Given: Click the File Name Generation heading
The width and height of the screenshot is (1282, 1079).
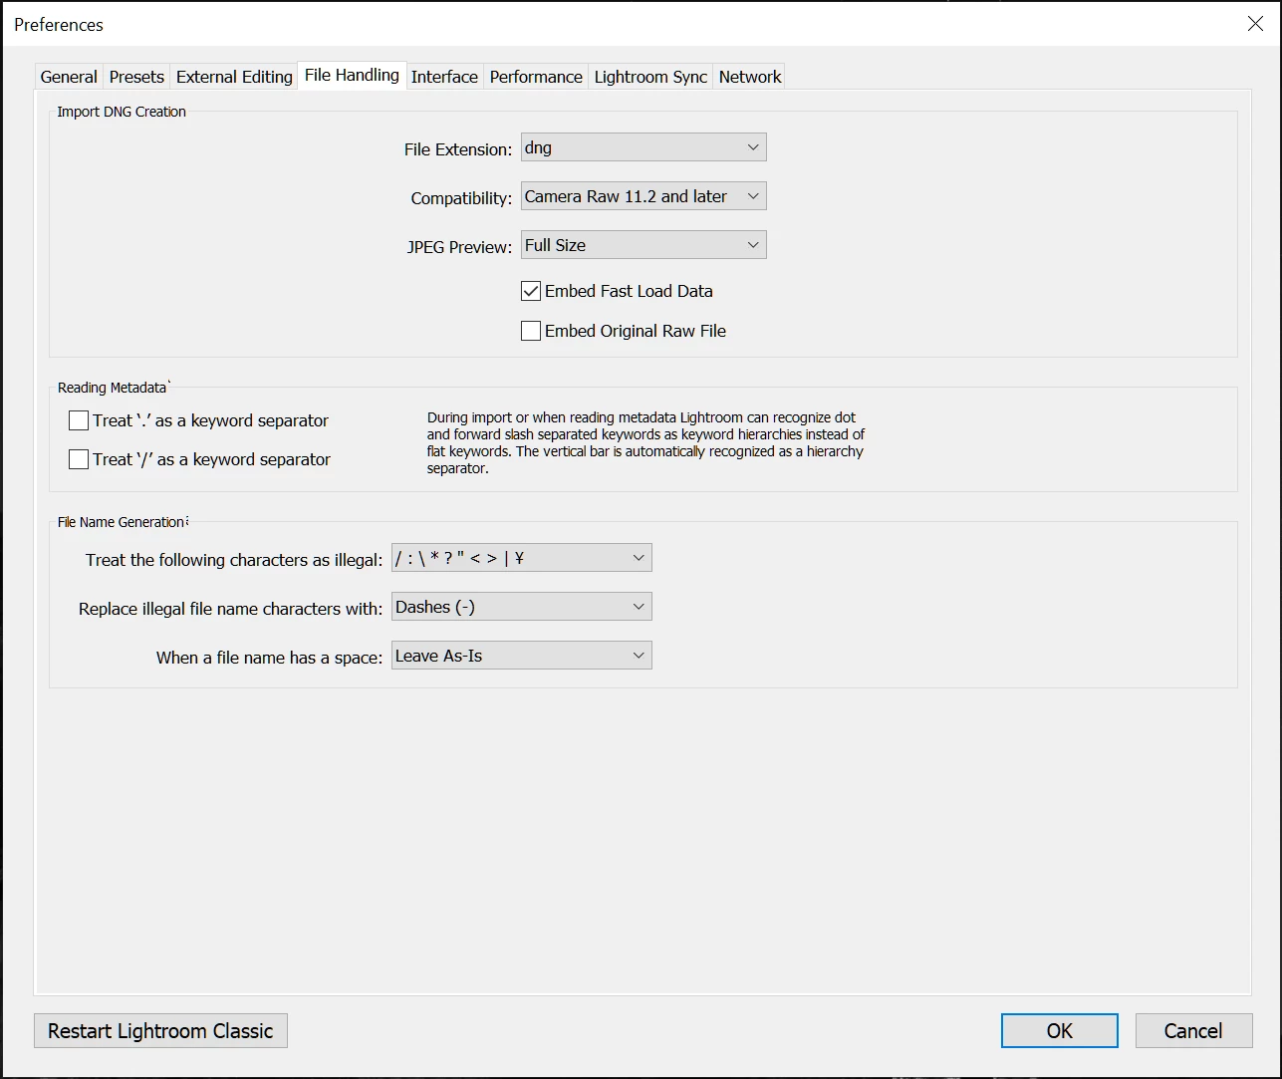Looking at the screenshot, I should [x=121, y=522].
